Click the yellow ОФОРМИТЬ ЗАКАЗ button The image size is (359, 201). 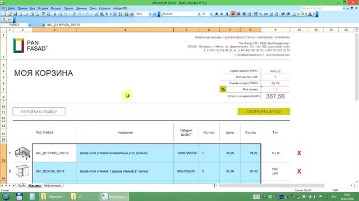pyautogui.click(x=264, y=112)
